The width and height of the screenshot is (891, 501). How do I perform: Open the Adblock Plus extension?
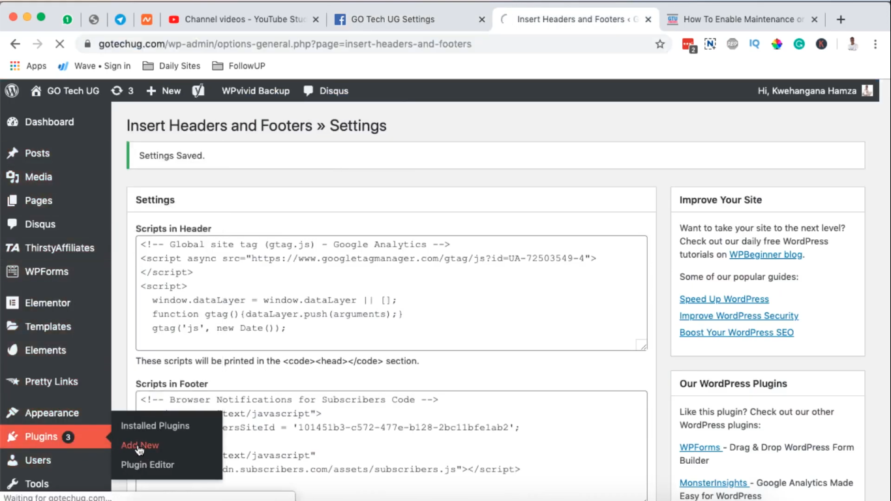coord(732,44)
